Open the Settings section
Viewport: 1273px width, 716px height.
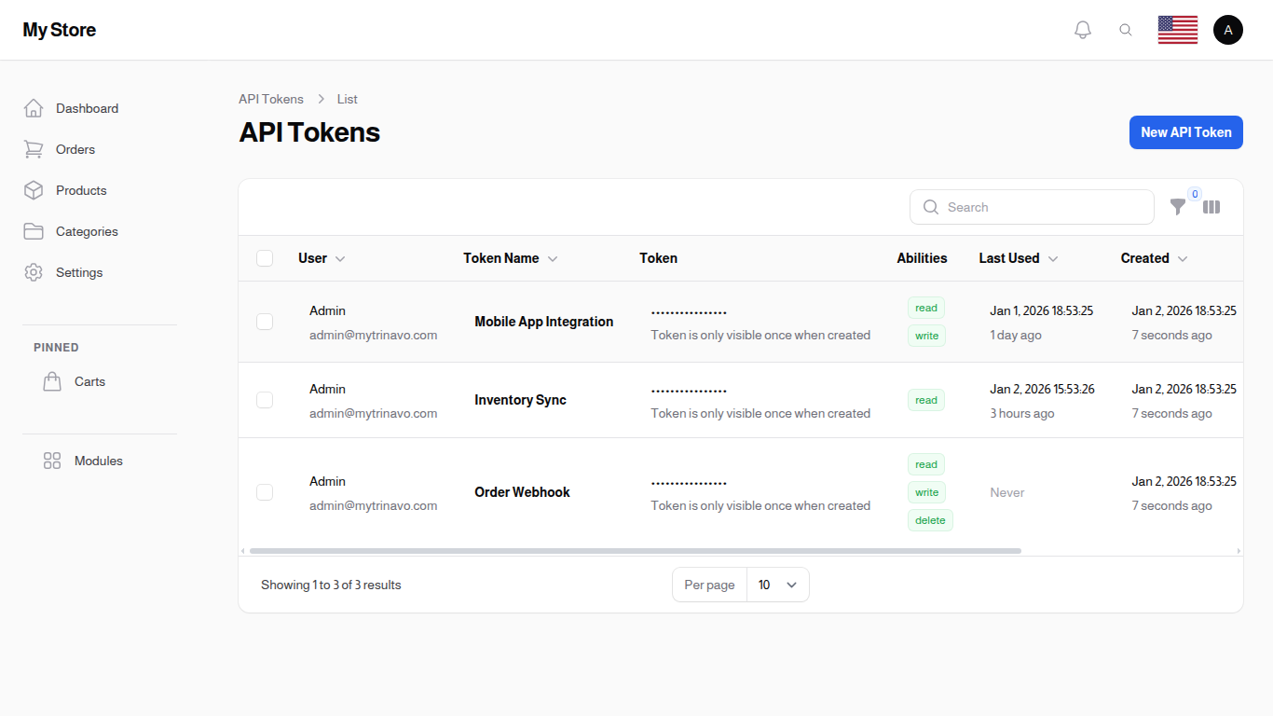pos(79,272)
